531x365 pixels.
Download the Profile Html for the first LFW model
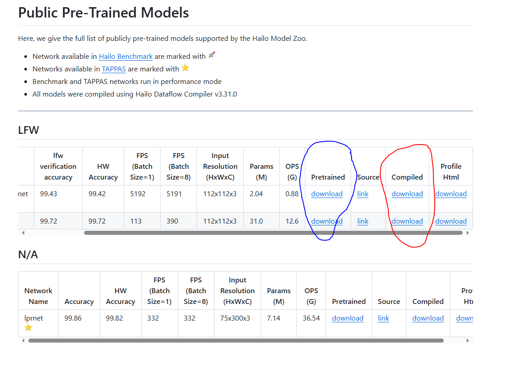[x=451, y=193]
